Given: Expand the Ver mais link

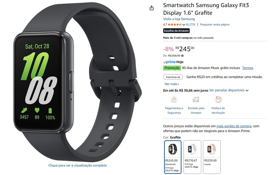Looking at the screenshot, I should 172,84.
